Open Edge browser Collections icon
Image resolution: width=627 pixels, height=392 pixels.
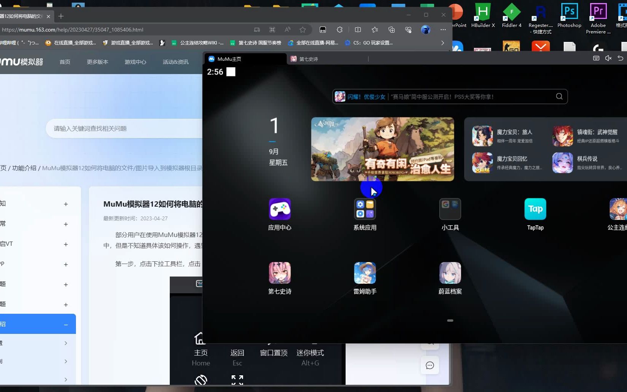click(392, 29)
